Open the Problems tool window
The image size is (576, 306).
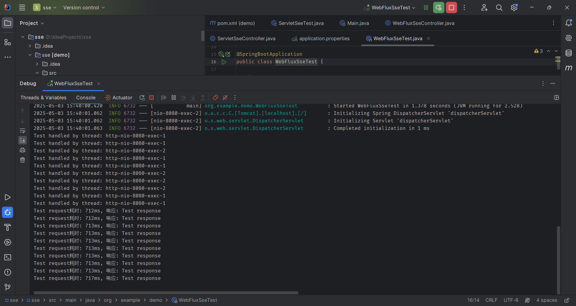click(x=8, y=272)
